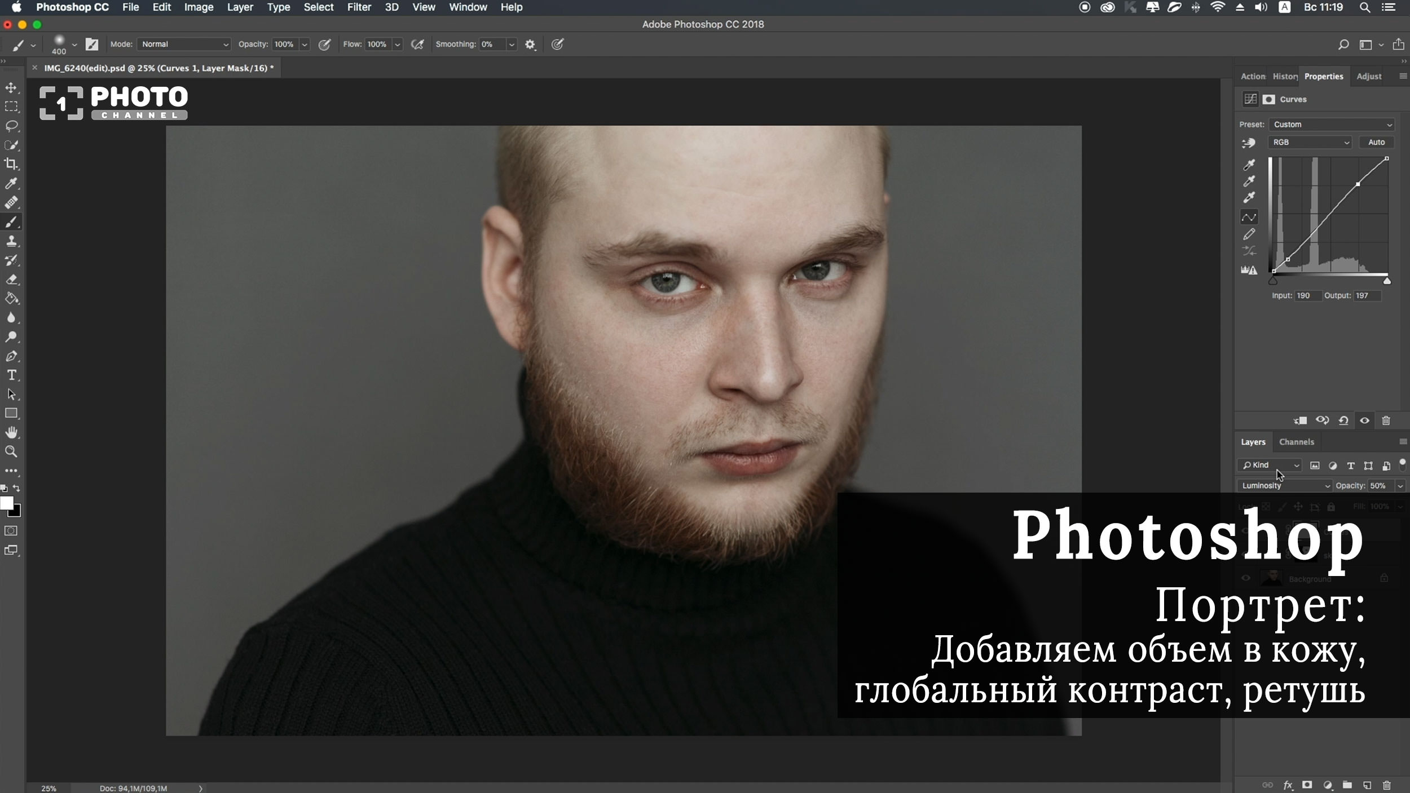Image resolution: width=1410 pixels, height=793 pixels.
Task: Open the Layer menu
Action: 240,7
